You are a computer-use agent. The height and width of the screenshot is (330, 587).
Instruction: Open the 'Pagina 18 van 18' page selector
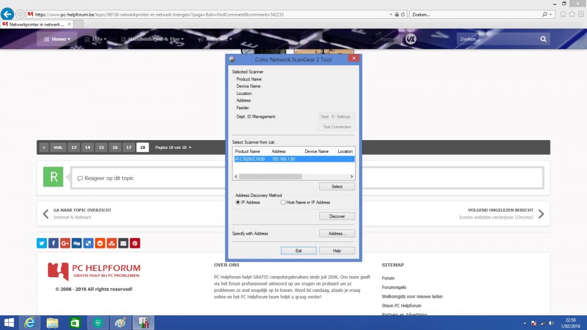point(173,147)
